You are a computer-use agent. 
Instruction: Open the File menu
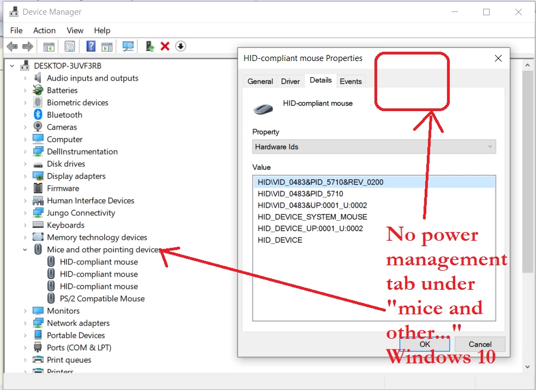click(x=16, y=31)
